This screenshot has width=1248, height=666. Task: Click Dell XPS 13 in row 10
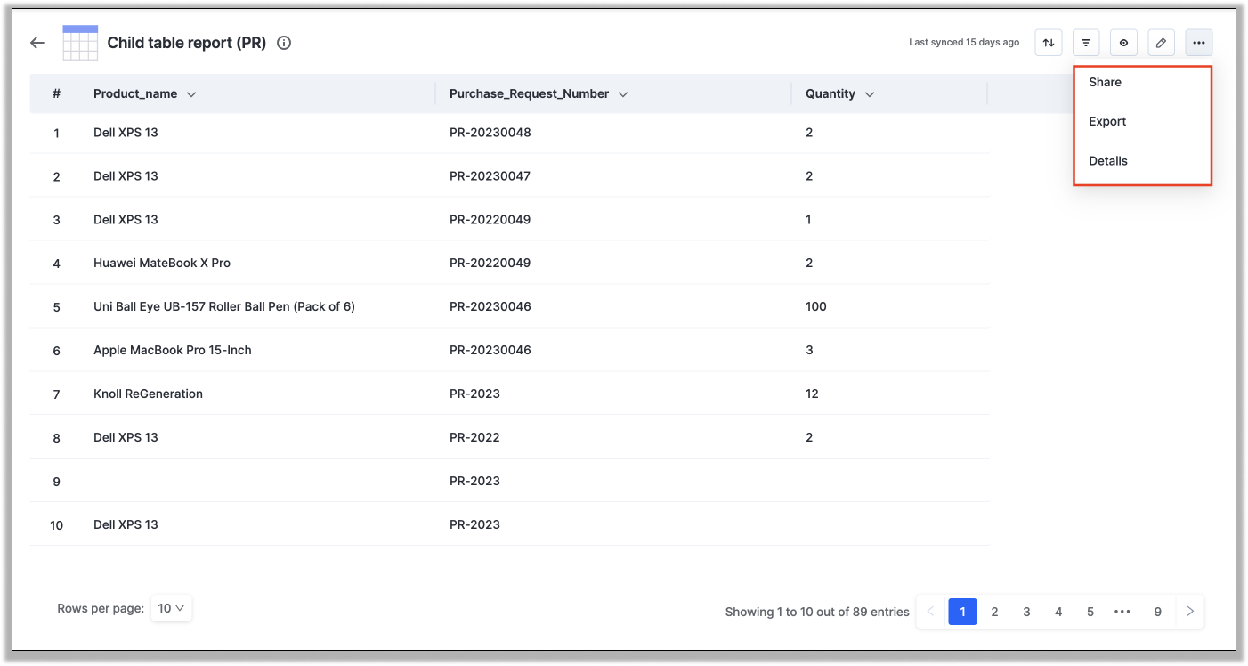(126, 525)
